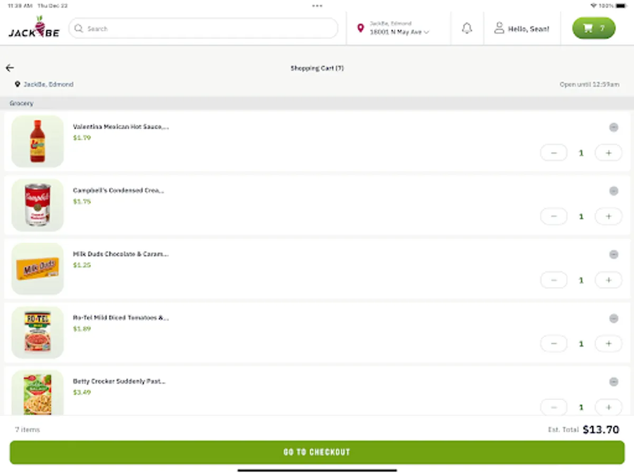Image resolution: width=634 pixels, height=475 pixels.
Task: Click 'Open until 12:59am' text
Action: [x=590, y=84]
